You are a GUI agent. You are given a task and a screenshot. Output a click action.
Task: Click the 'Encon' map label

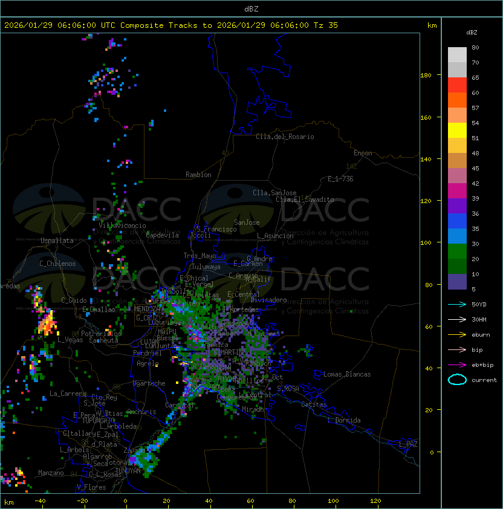pyautogui.click(x=363, y=153)
